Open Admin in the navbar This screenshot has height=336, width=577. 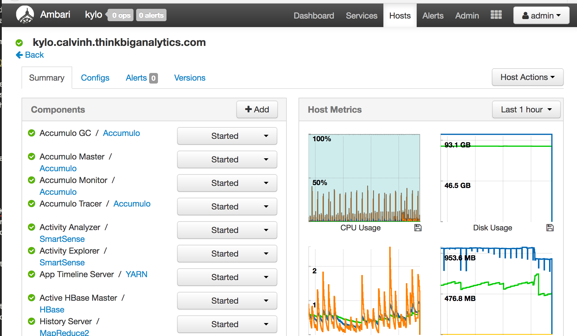tap(467, 16)
